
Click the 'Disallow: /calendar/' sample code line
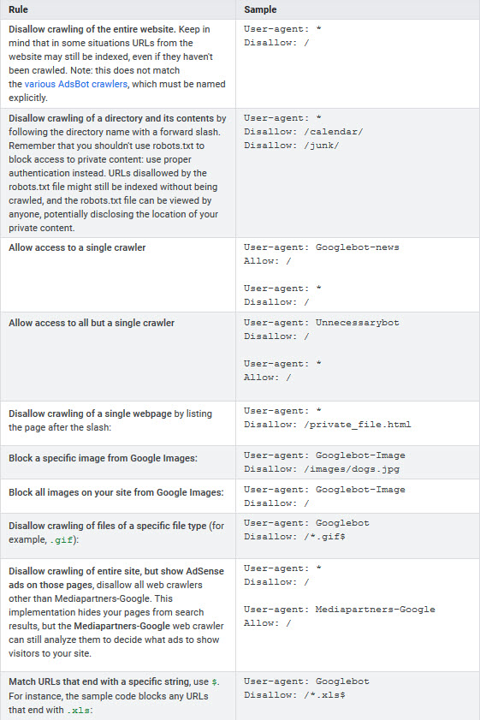coord(304,132)
